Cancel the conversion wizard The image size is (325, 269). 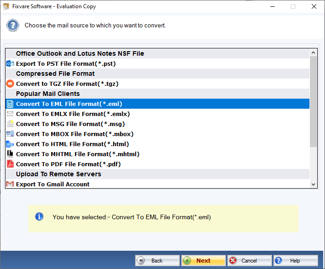(x=249, y=260)
